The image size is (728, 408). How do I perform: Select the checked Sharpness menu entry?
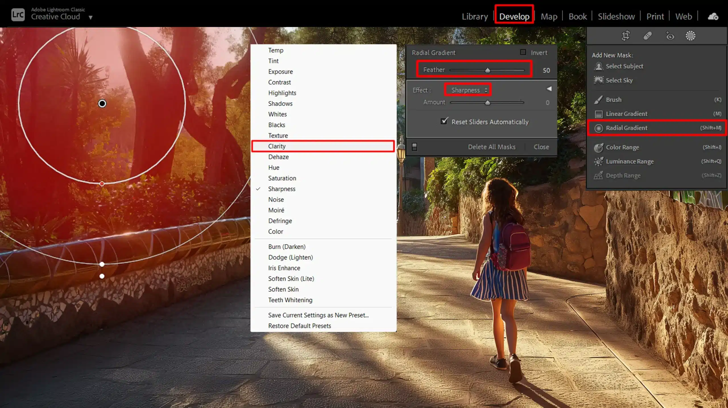[323, 189]
